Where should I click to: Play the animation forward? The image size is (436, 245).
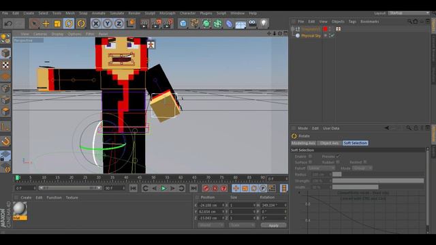point(163,189)
